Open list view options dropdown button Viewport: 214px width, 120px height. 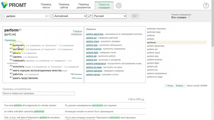[135, 16]
